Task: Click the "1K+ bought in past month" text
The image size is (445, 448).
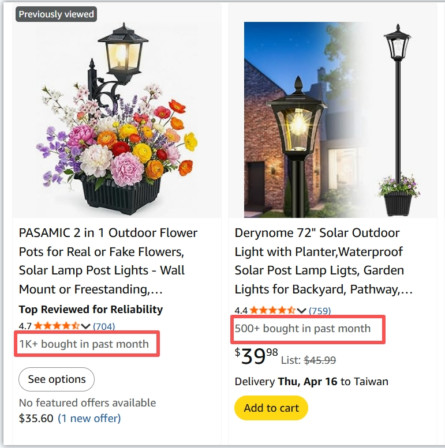Action: pyautogui.click(x=84, y=344)
